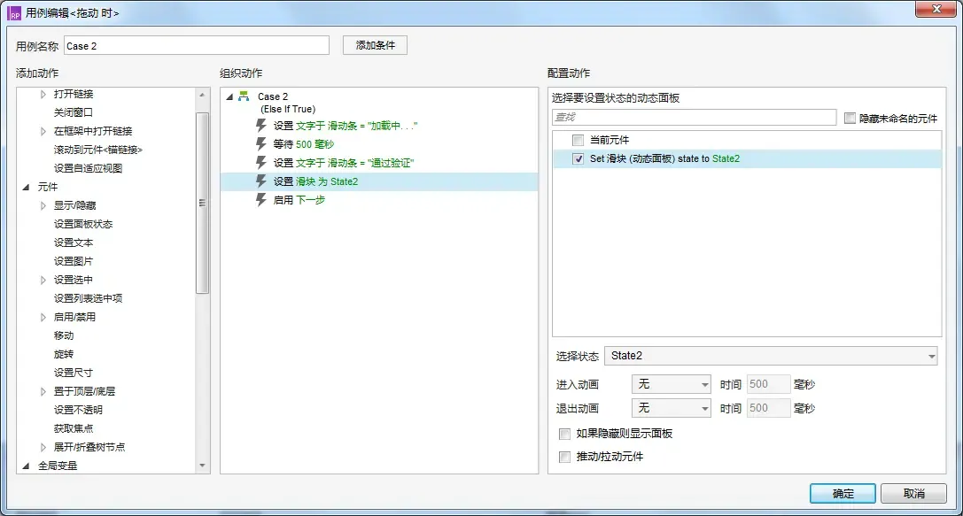This screenshot has width=963, height=516.
Task: Click lightning icon of 启用 下一步 action
Action: [261, 200]
